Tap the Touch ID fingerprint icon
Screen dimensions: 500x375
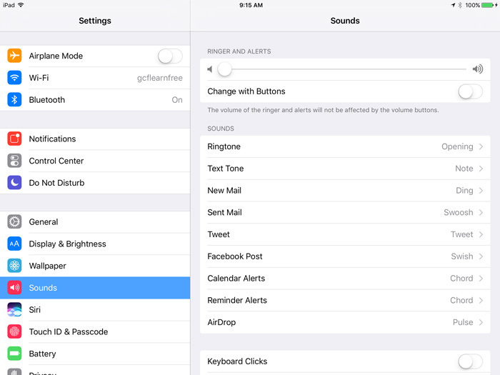14,331
